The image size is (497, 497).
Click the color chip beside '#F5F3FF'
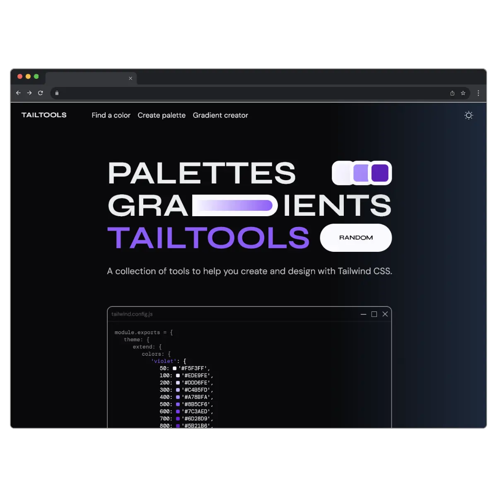coord(175,368)
